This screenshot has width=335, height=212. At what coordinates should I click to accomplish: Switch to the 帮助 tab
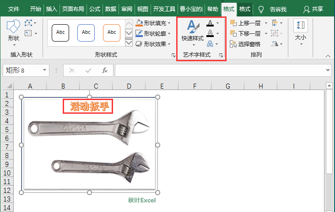(213, 9)
